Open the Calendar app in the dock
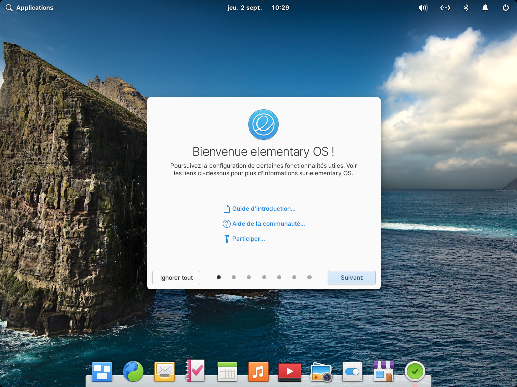The width and height of the screenshot is (517, 387). pos(227,372)
